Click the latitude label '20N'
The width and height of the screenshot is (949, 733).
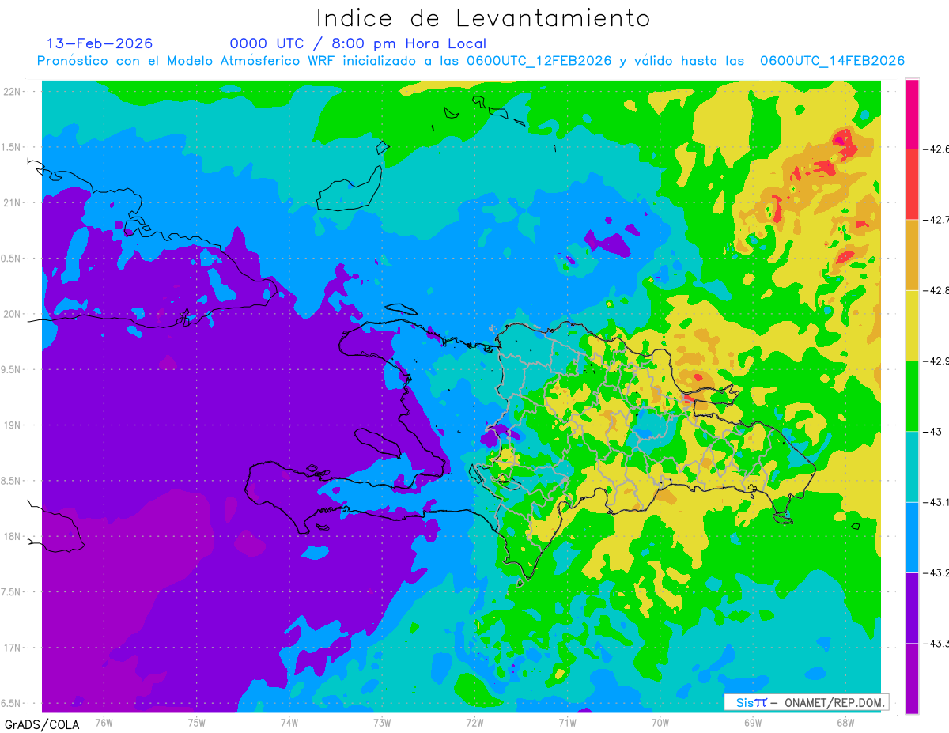click(13, 314)
